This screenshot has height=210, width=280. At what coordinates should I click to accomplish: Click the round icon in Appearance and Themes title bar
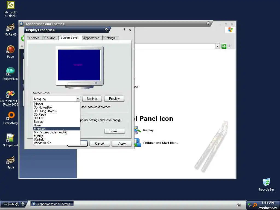click(x=208, y=24)
